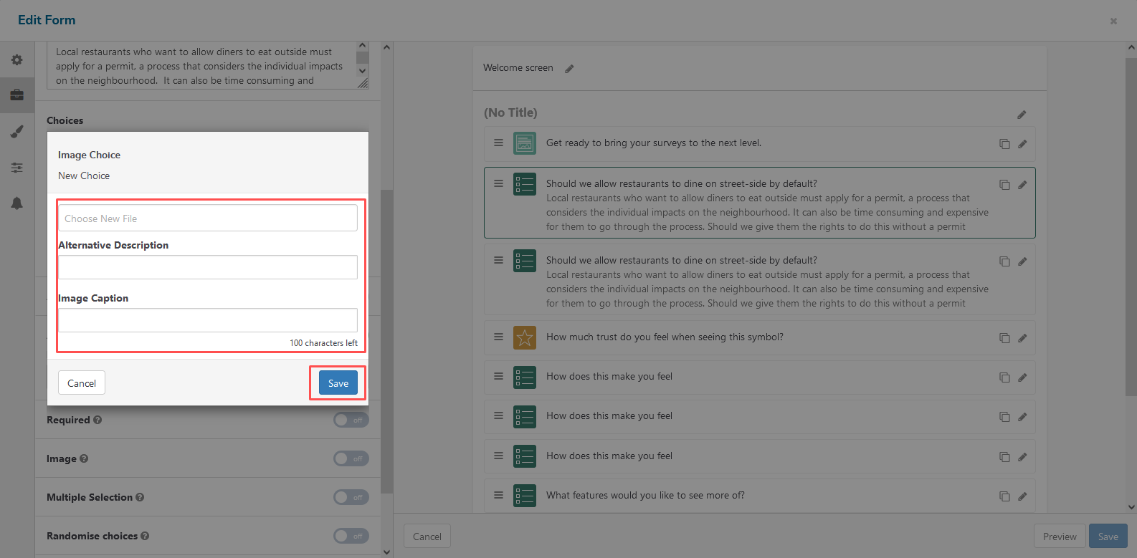This screenshot has width=1137, height=558.
Task: Close the Edit Form window
Action: coord(1113,21)
